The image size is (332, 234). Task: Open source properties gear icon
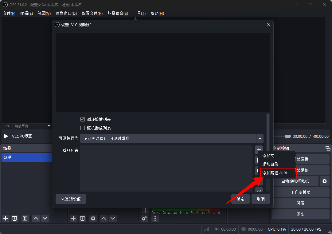[x=93, y=218]
